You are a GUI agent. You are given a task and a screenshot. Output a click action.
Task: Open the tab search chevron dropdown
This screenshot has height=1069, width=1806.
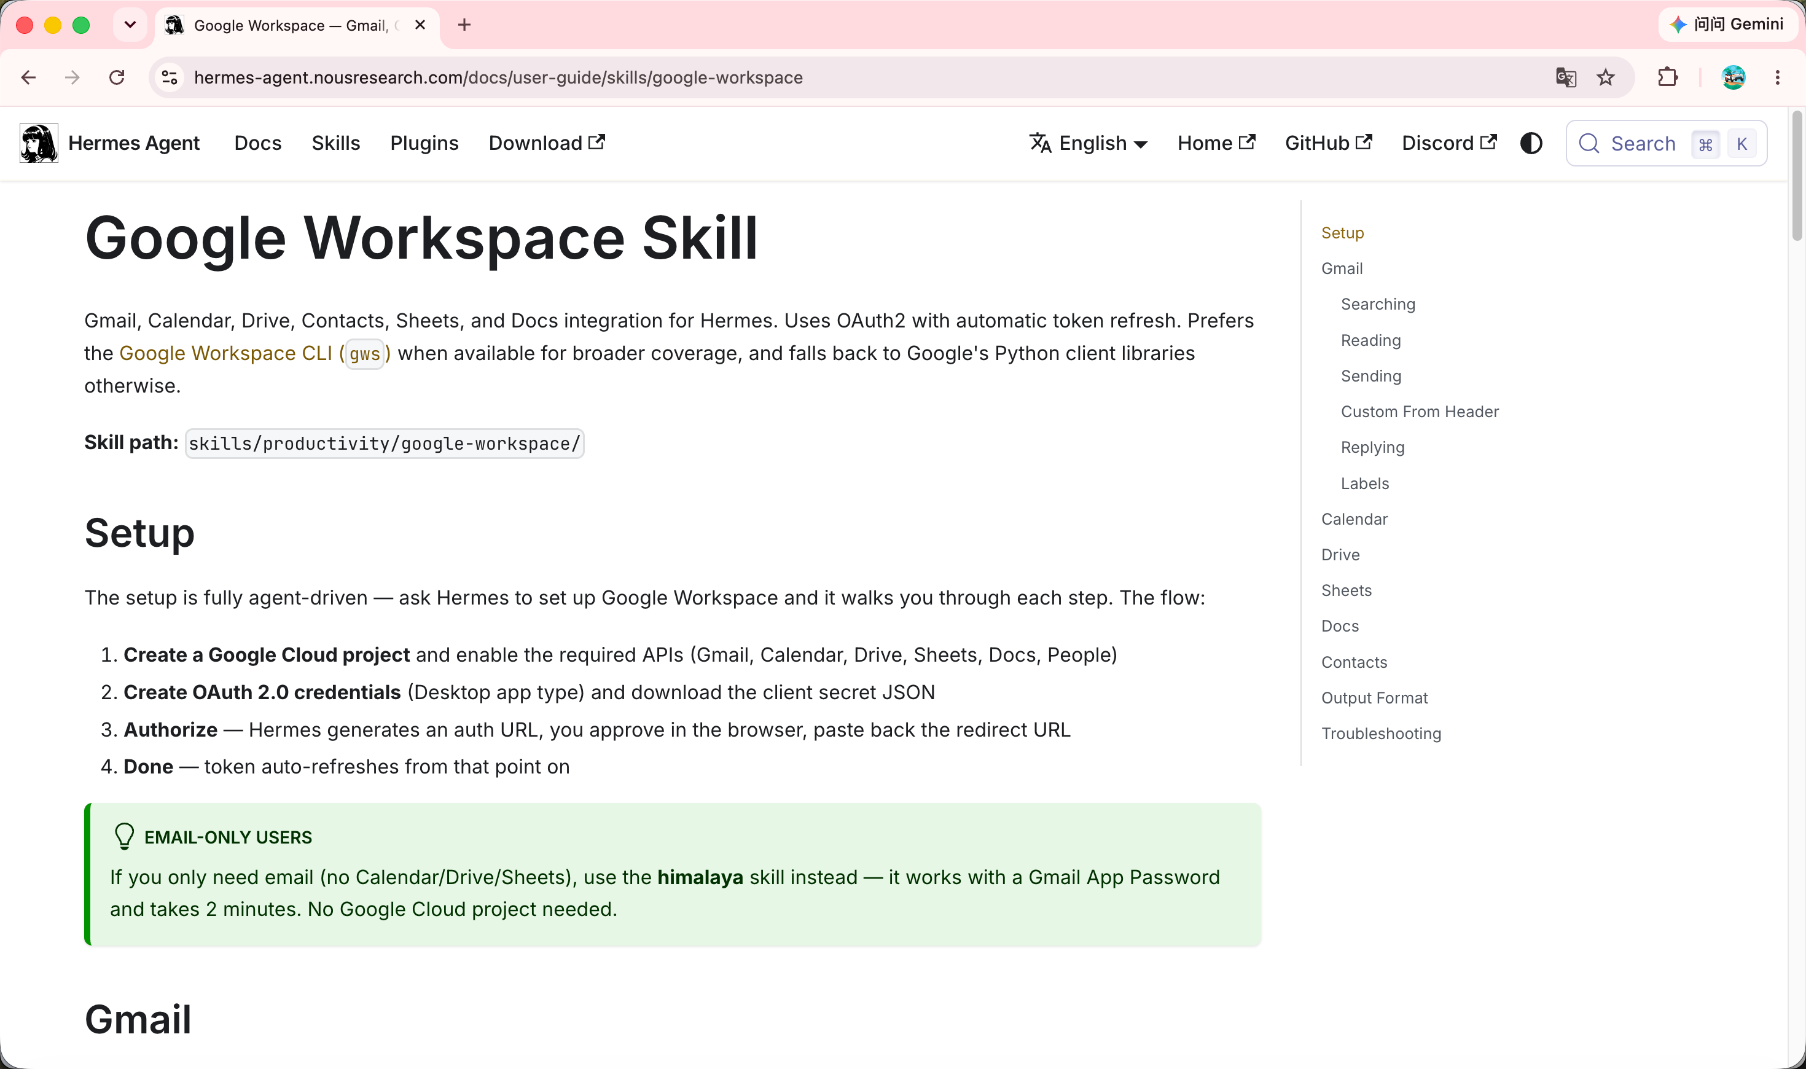point(130,25)
